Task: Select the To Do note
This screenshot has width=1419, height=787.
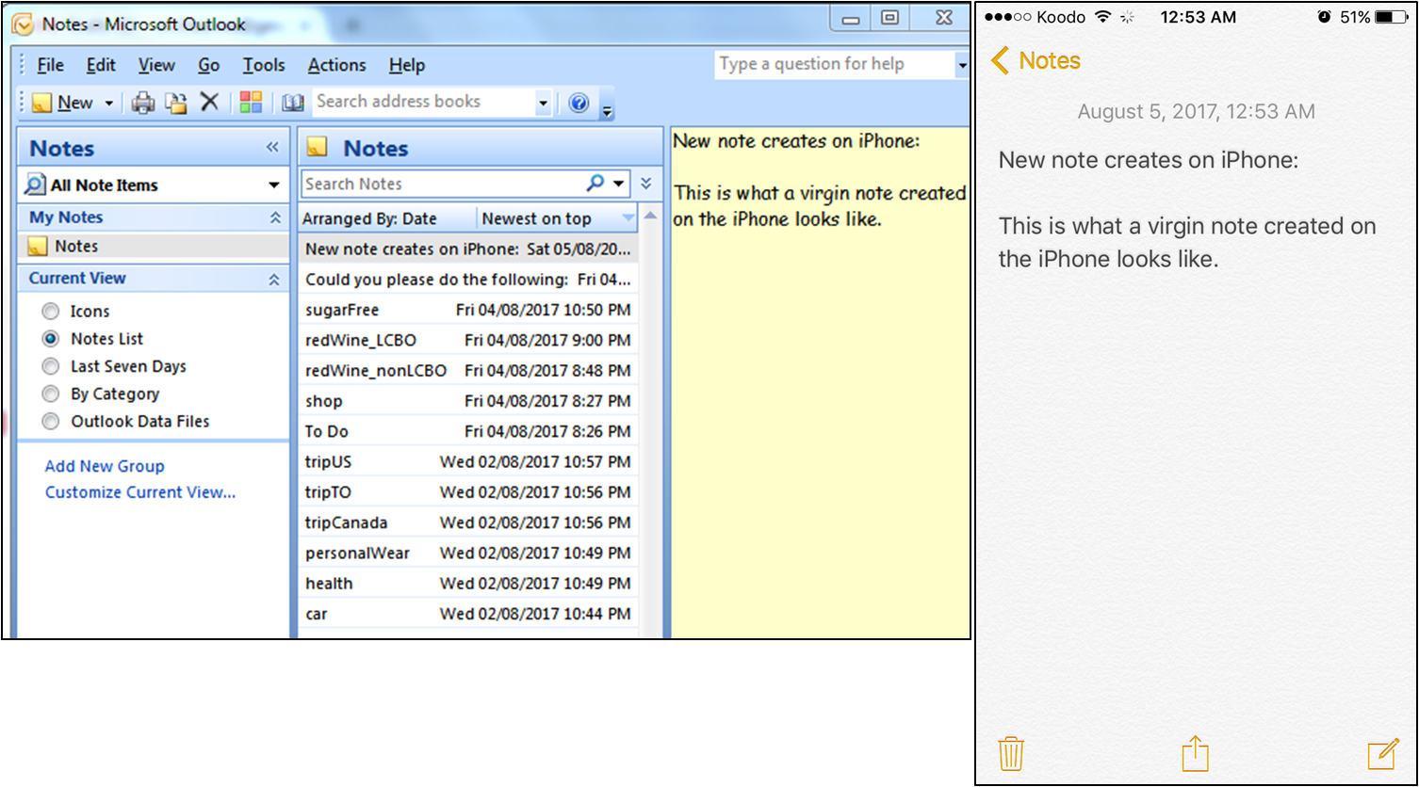Action: tap(468, 431)
